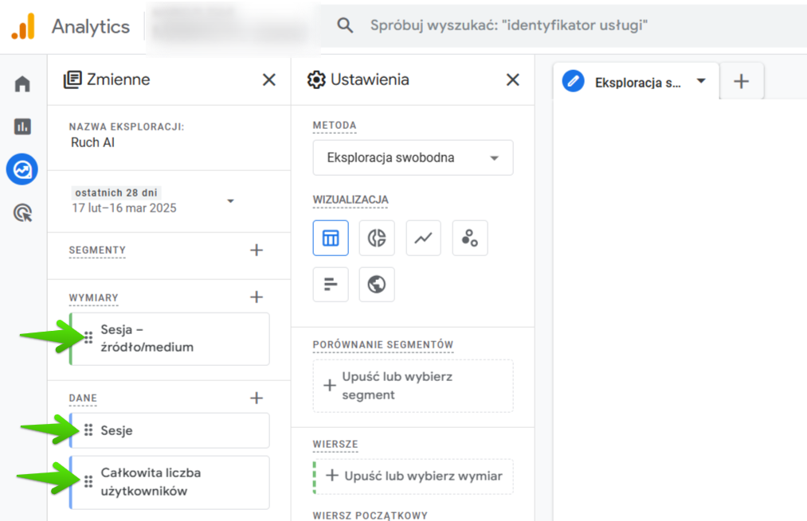Add a new segment with plus
This screenshot has width=807, height=521.
pos(257,250)
